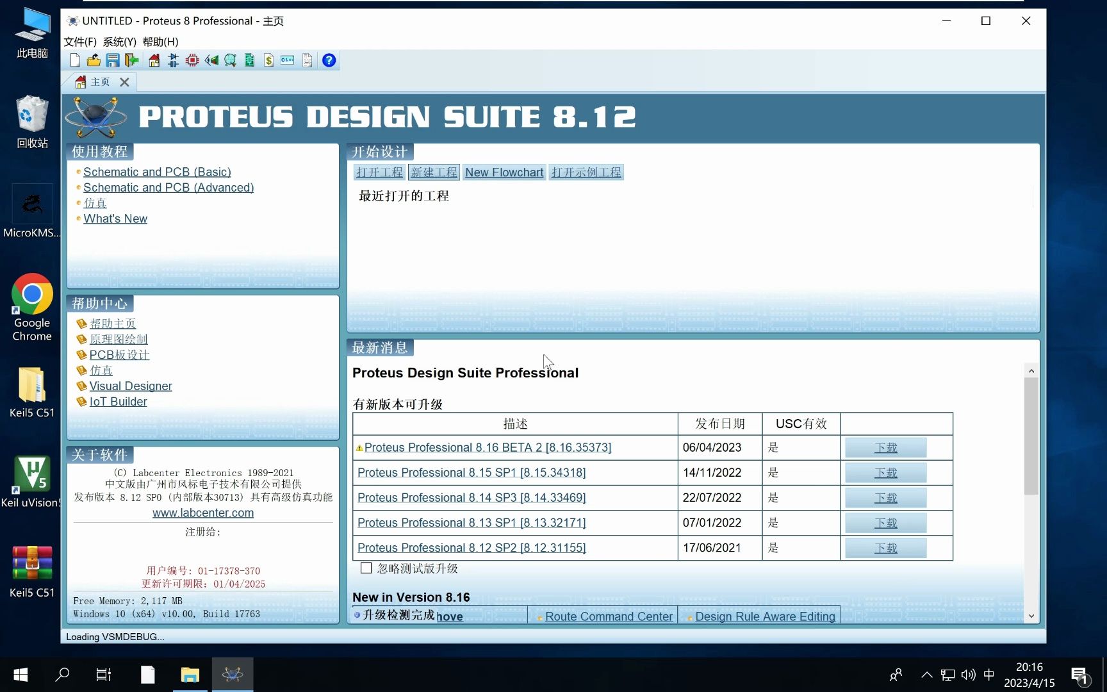Click the Save Project floppy icon
1107x692 pixels.
click(x=113, y=60)
